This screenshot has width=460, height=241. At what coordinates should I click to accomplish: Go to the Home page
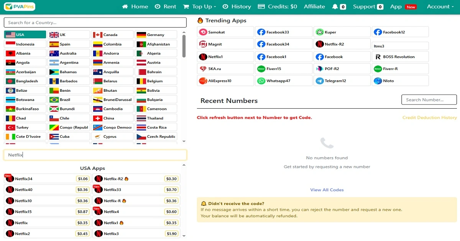tap(135, 7)
